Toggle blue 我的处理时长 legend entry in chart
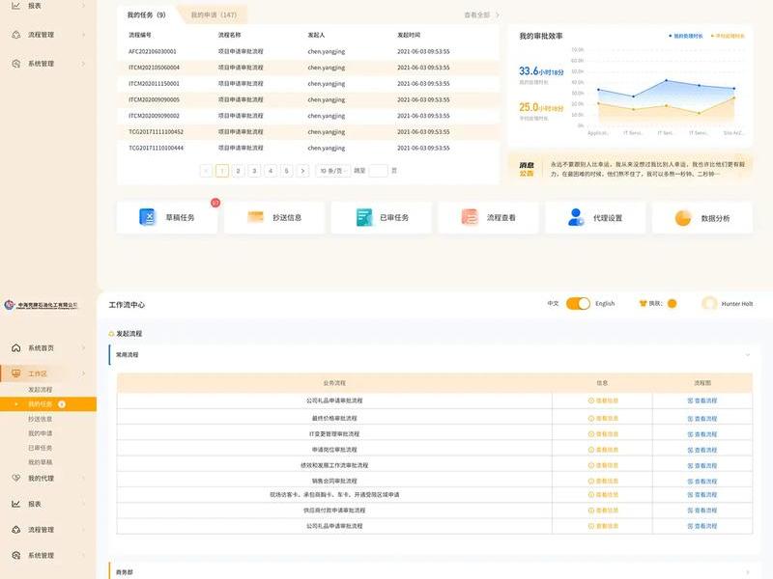The image size is (773, 579). pyautogui.click(x=686, y=36)
